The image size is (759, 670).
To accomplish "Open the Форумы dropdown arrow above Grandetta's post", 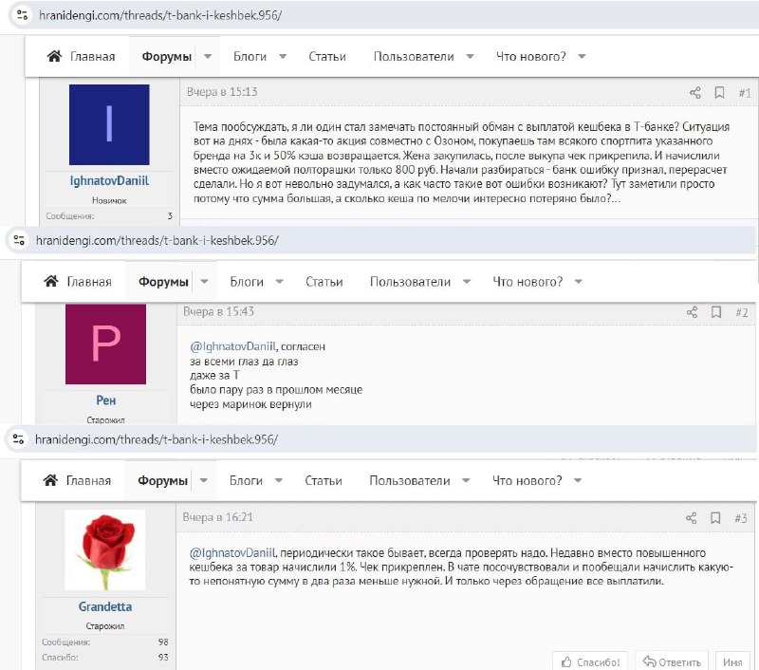I will point(204,481).
